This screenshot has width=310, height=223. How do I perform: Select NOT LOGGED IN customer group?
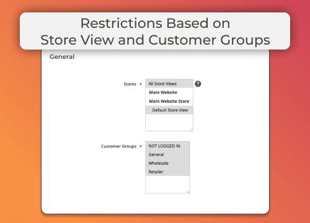click(167, 146)
